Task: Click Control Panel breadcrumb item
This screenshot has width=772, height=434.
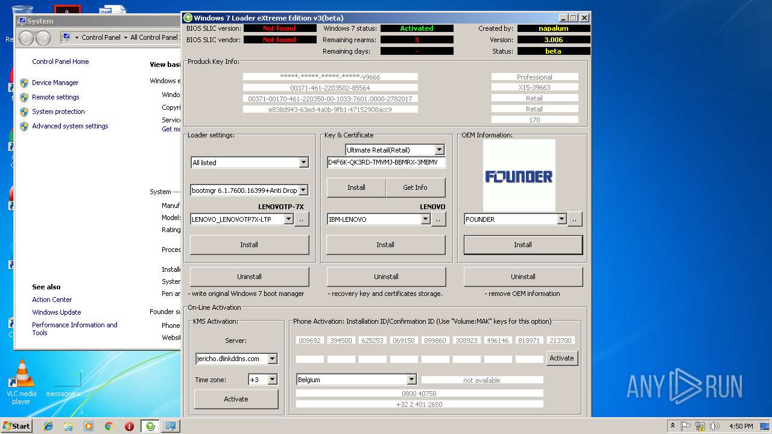Action: click(x=101, y=37)
